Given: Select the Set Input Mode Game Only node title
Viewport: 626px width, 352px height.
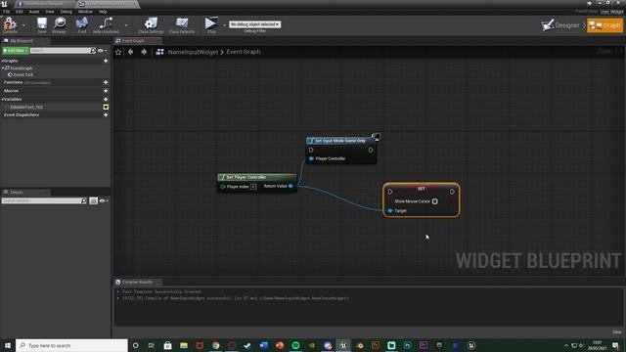Looking at the screenshot, I should tap(339, 141).
